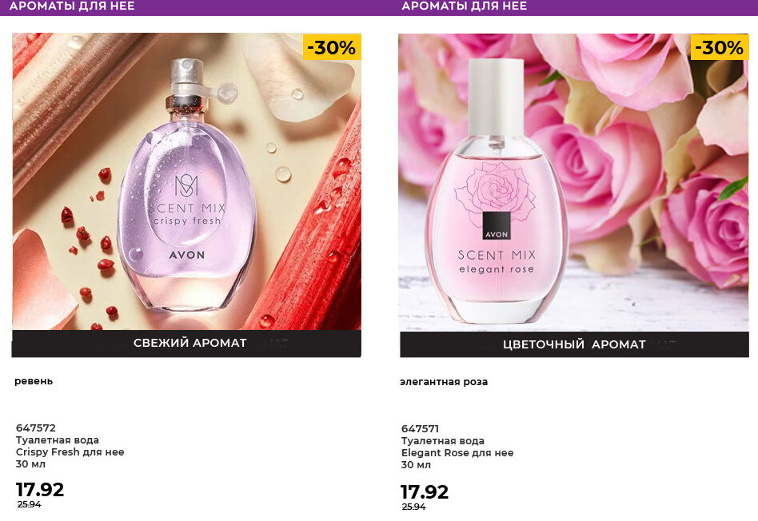This screenshot has height=521, width=758.
Task: Click the 'СВЕЖИЙ АРОМАТ' banner
Action: pos(189,343)
